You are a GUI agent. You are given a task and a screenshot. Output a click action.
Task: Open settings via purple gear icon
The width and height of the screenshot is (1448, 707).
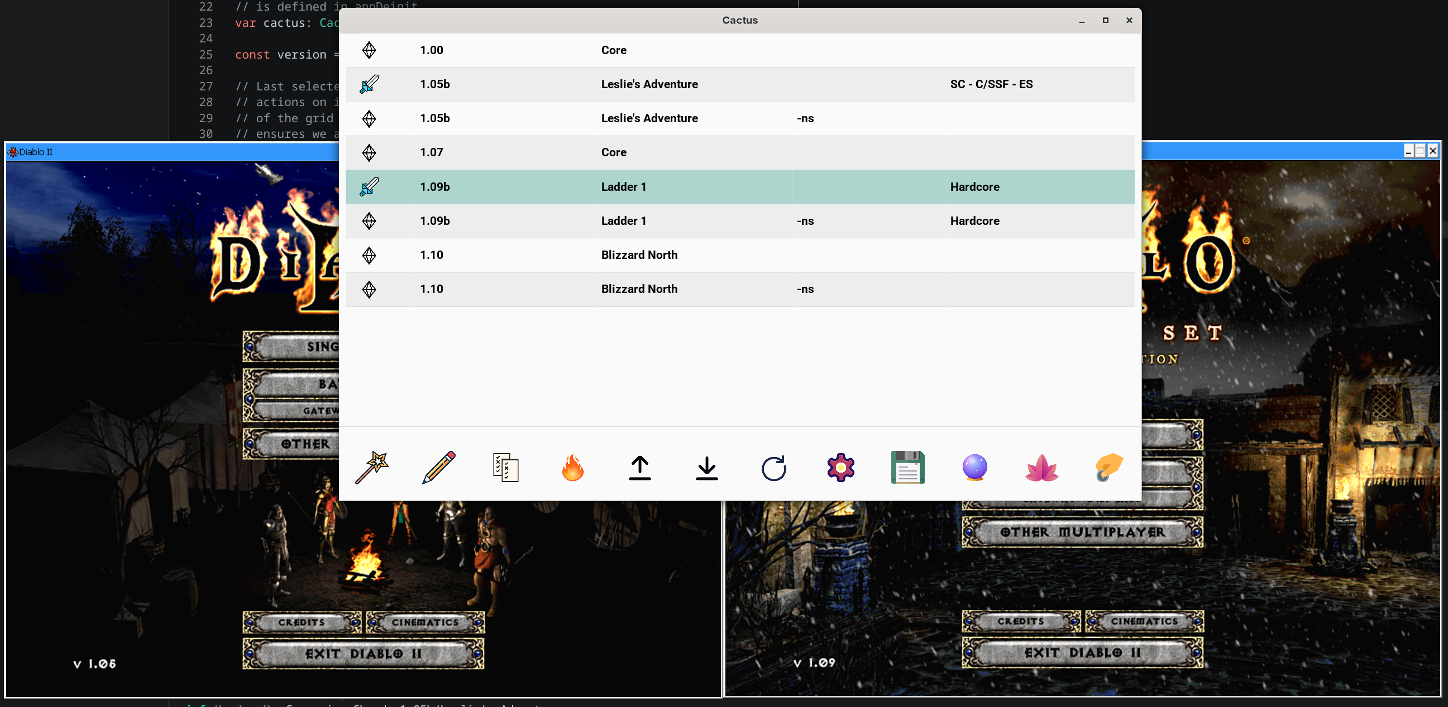pyautogui.click(x=841, y=467)
